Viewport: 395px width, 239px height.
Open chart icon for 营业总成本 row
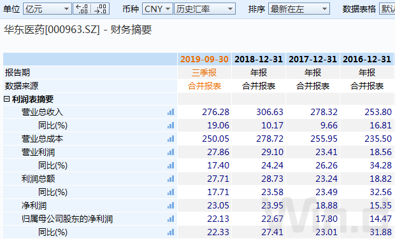[171, 139]
